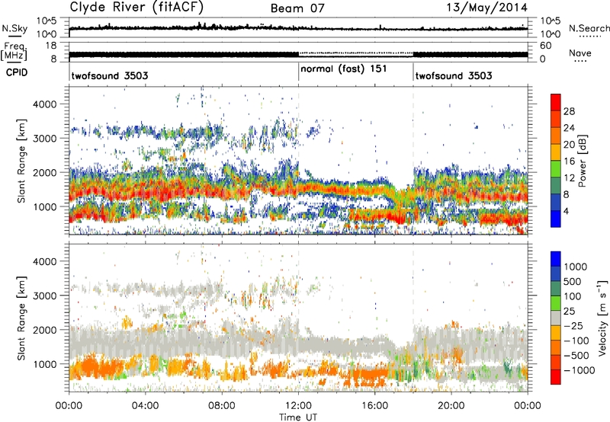Click the '4000' range tick in power panel

point(44,104)
